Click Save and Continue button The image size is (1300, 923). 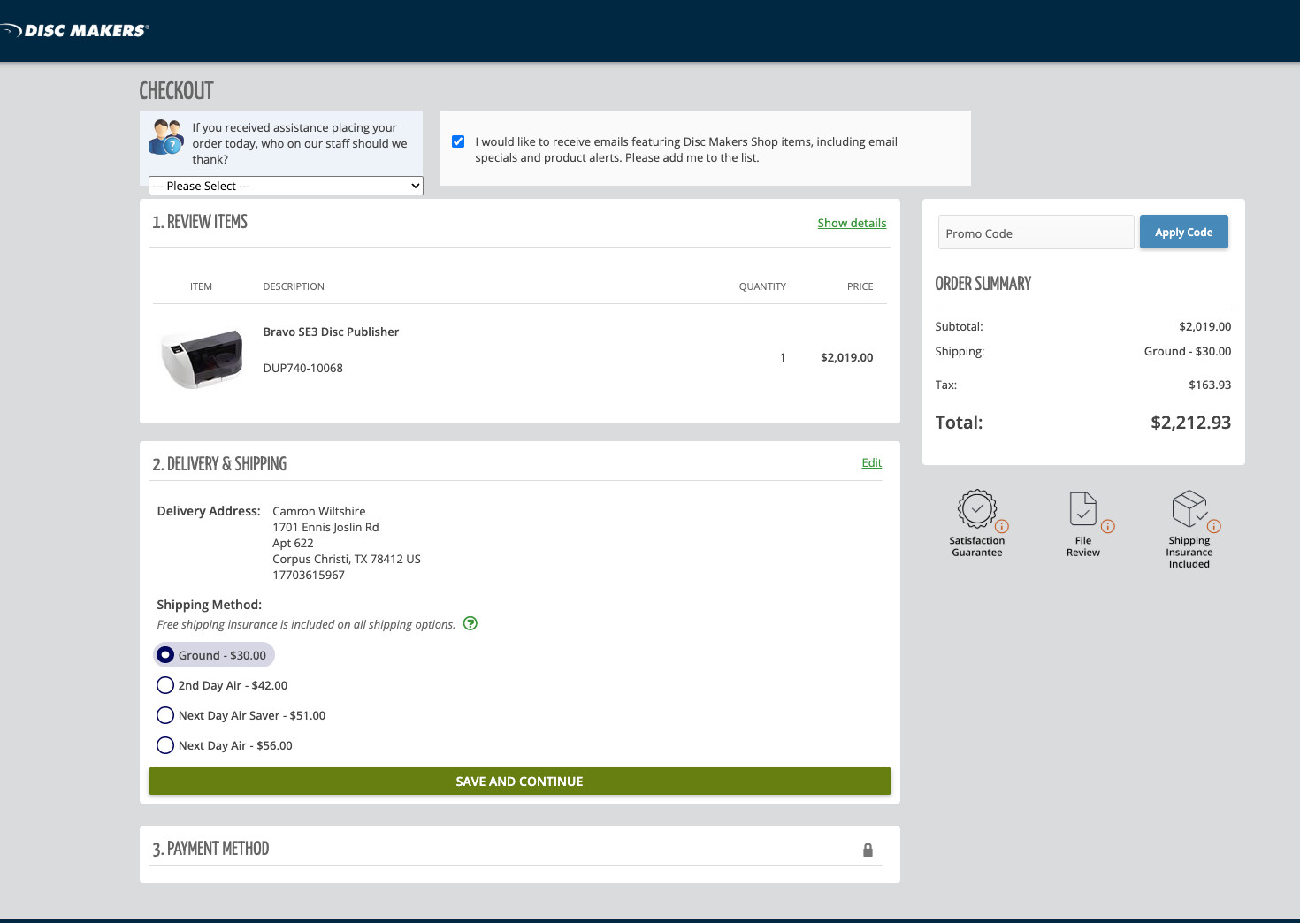[519, 782]
